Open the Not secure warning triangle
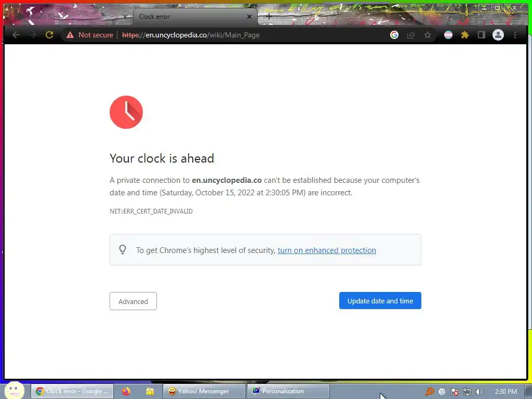 70,35
